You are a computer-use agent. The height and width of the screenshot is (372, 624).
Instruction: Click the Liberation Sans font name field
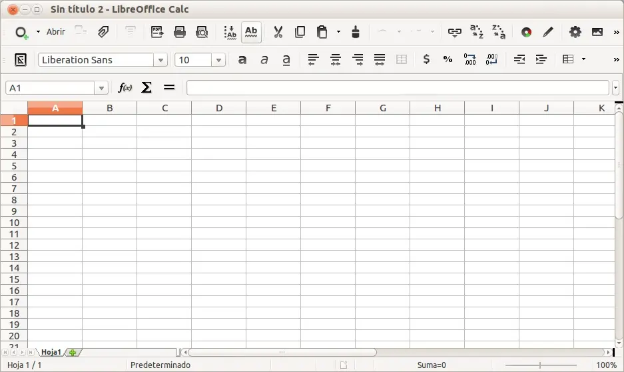[x=97, y=60]
